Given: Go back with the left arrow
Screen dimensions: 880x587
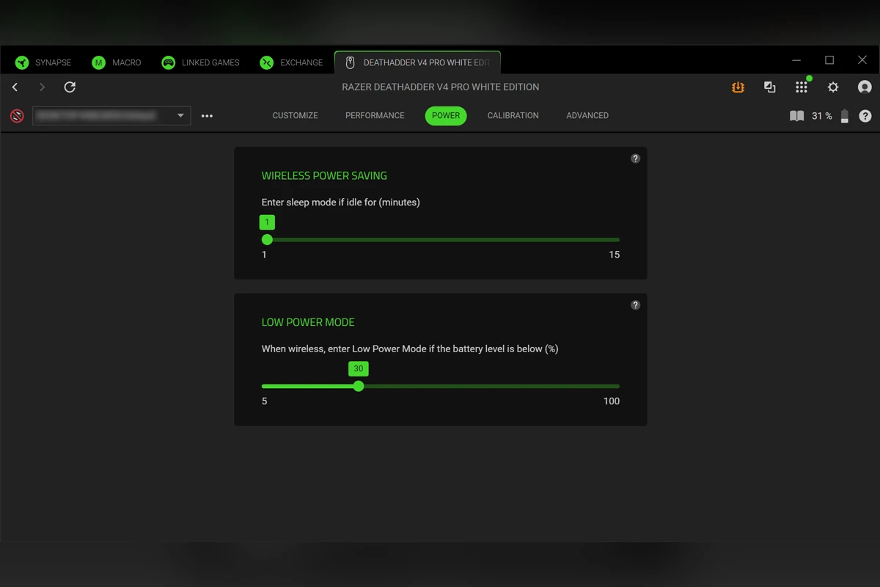Looking at the screenshot, I should pyautogui.click(x=15, y=87).
